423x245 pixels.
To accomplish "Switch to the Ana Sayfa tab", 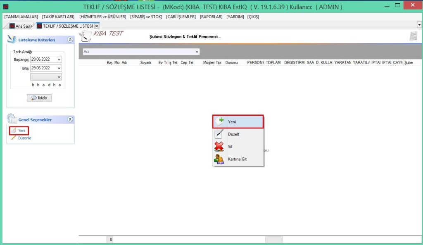I will [x=21, y=26].
